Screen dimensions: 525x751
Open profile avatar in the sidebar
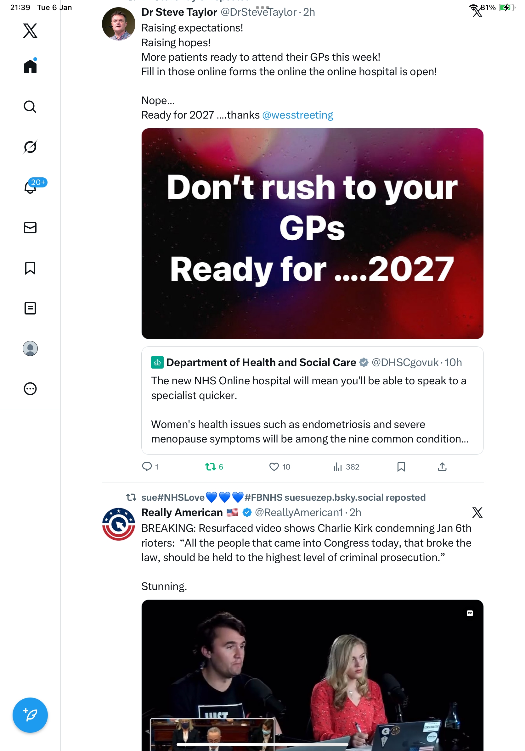pyautogui.click(x=30, y=348)
